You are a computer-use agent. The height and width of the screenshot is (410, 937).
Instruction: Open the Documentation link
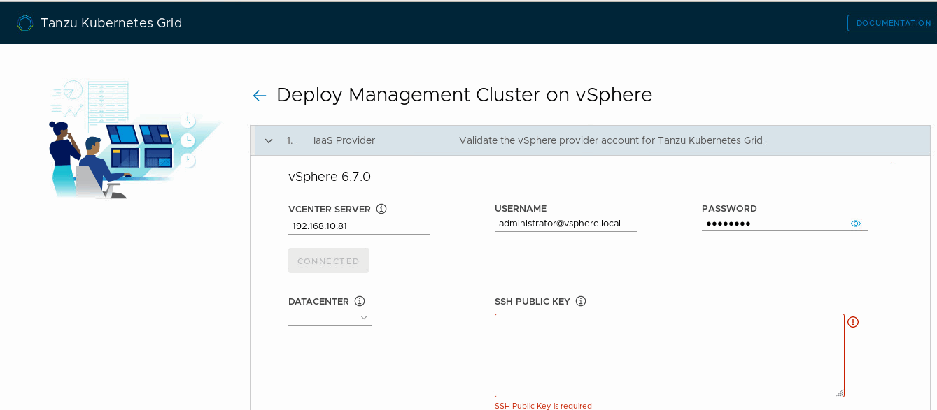click(x=894, y=23)
